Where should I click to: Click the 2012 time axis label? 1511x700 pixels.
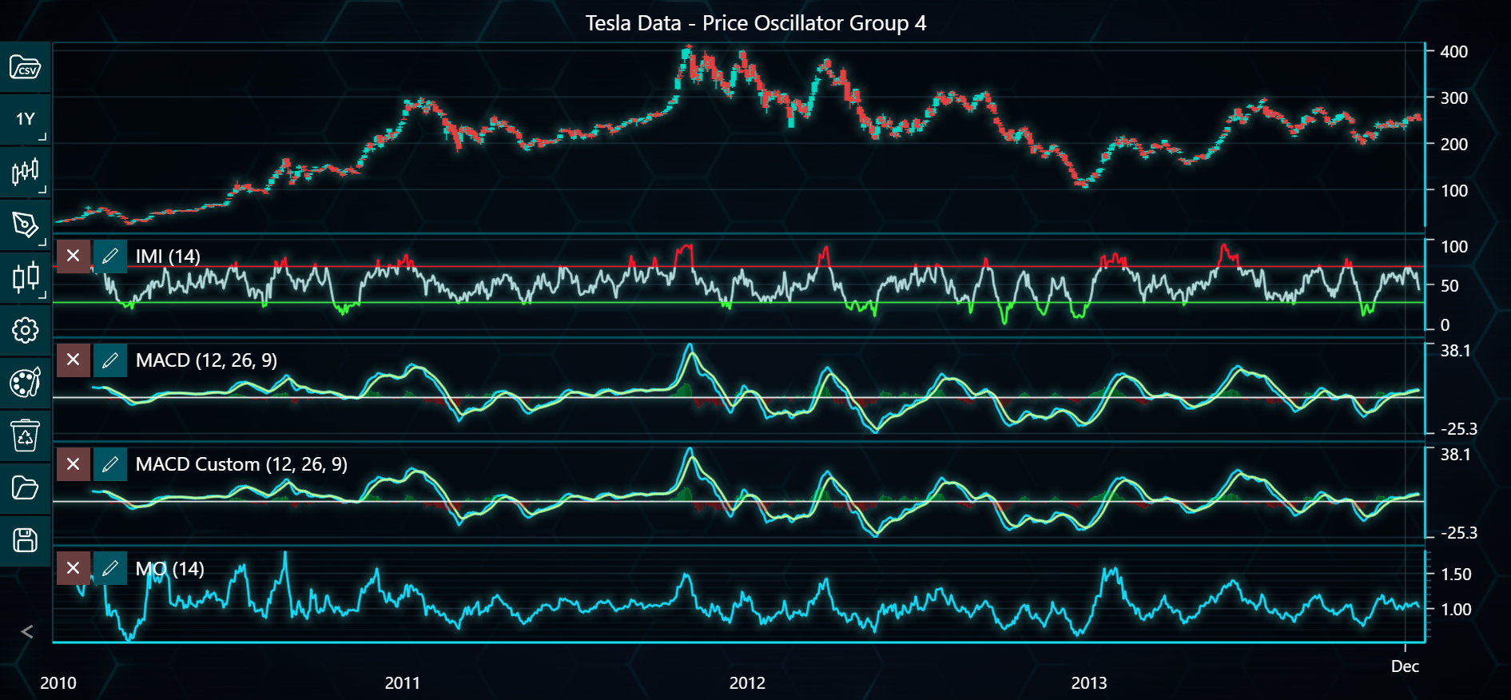pyautogui.click(x=747, y=683)
